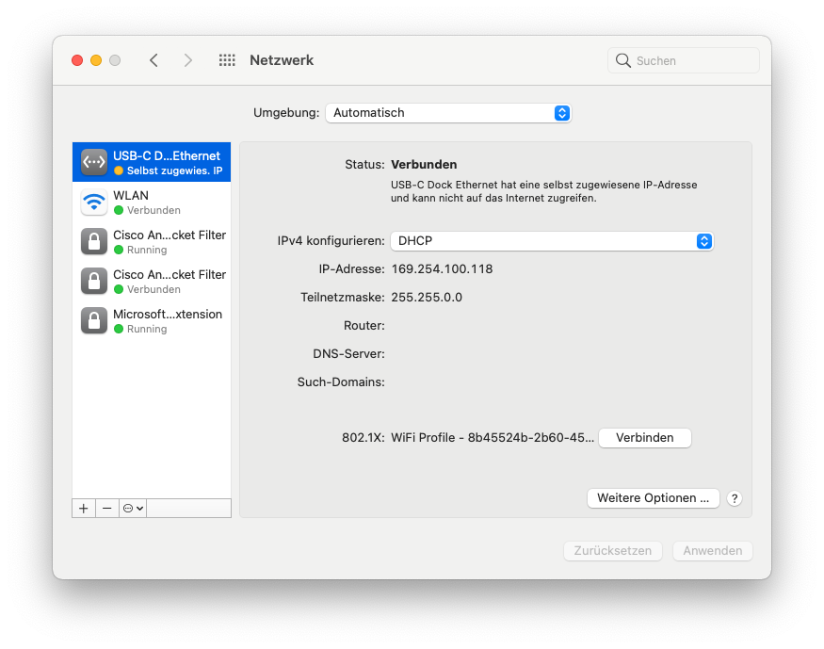This screenshot has width=824, height=649.
Task: Select the WLAN service icon
Action: [x=94, y=202]
